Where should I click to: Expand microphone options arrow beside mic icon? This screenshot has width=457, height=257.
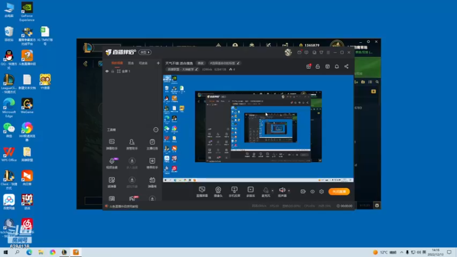(x=272, y=191)
